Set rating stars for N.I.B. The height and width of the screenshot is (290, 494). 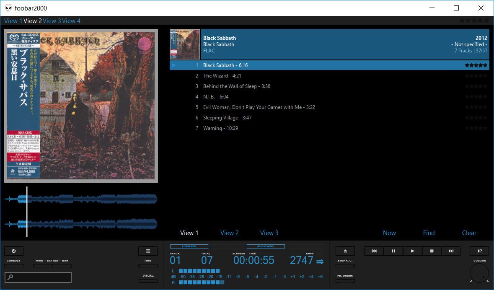point(476,96)
